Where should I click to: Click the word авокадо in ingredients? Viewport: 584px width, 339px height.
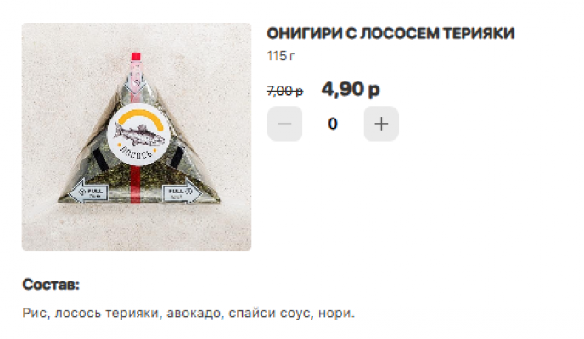click(x=195, y=313)
